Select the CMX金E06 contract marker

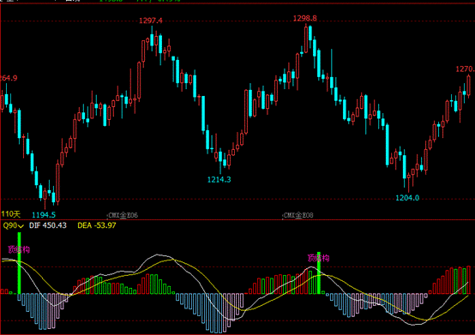(123, 215)
